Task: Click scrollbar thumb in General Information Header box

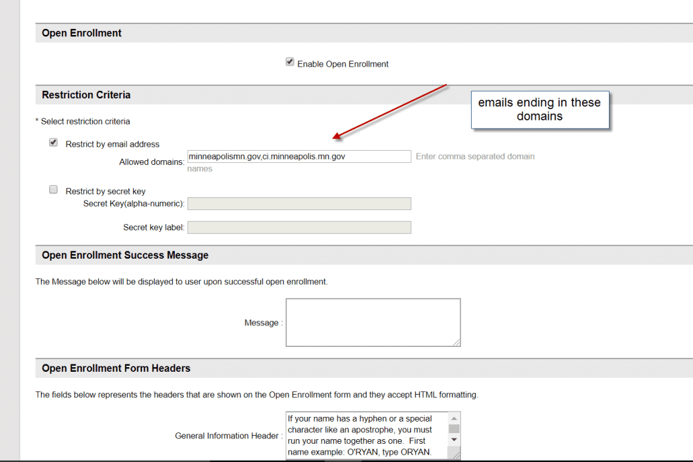Action: 454,429
